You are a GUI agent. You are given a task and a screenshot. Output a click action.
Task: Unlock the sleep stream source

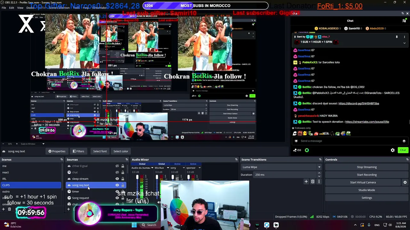[x=123, y=179]
